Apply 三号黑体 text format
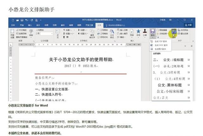 tap(102, 30)
